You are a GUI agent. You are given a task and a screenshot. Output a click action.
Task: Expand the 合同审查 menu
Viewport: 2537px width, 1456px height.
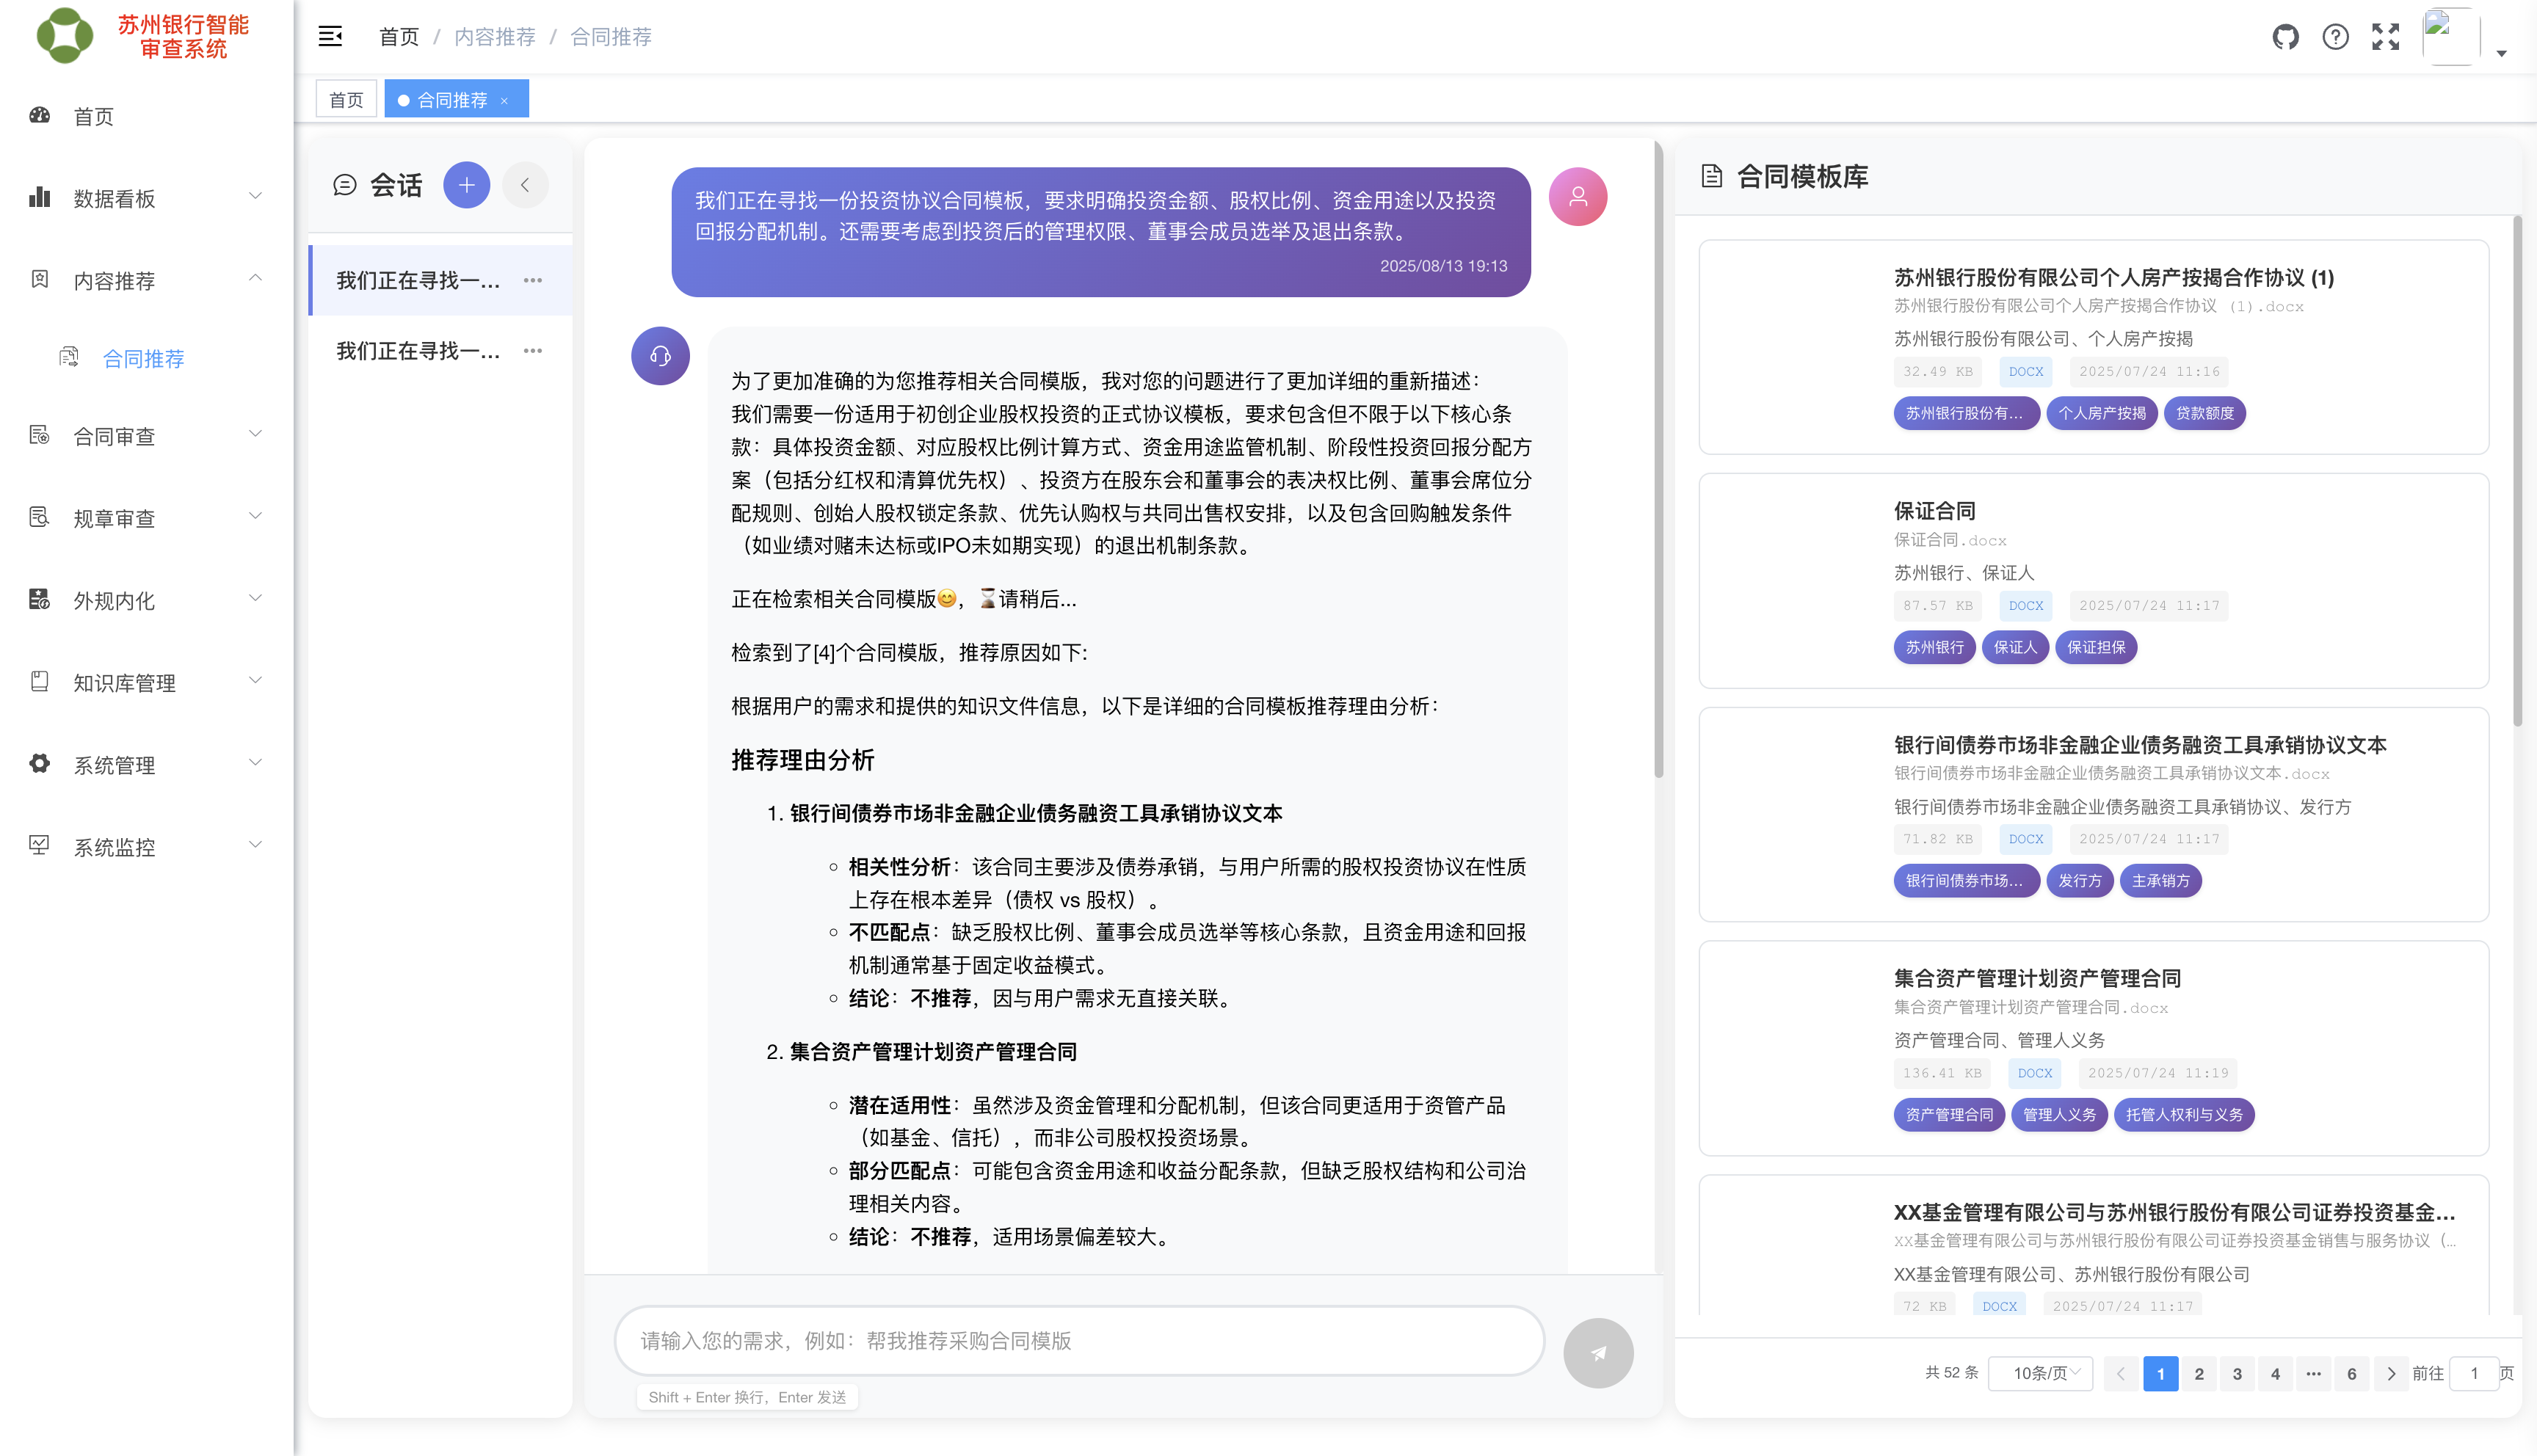pos(147,436)
